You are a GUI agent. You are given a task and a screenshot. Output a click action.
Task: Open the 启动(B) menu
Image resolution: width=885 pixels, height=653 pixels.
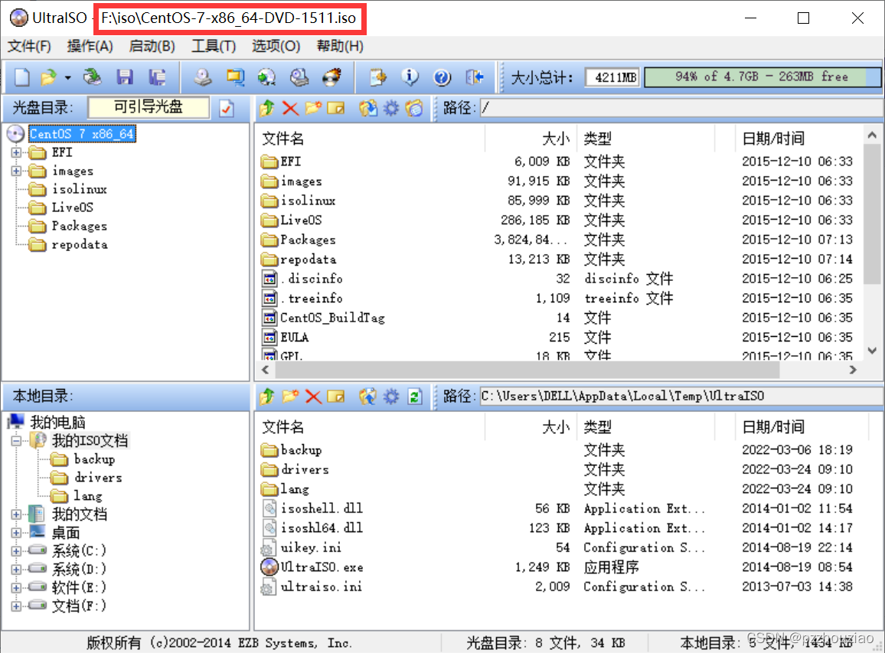[x=152, y=46]
